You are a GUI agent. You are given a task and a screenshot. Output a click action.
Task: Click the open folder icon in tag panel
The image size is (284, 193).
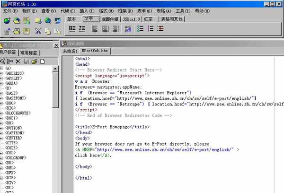[x=34, y=61]
